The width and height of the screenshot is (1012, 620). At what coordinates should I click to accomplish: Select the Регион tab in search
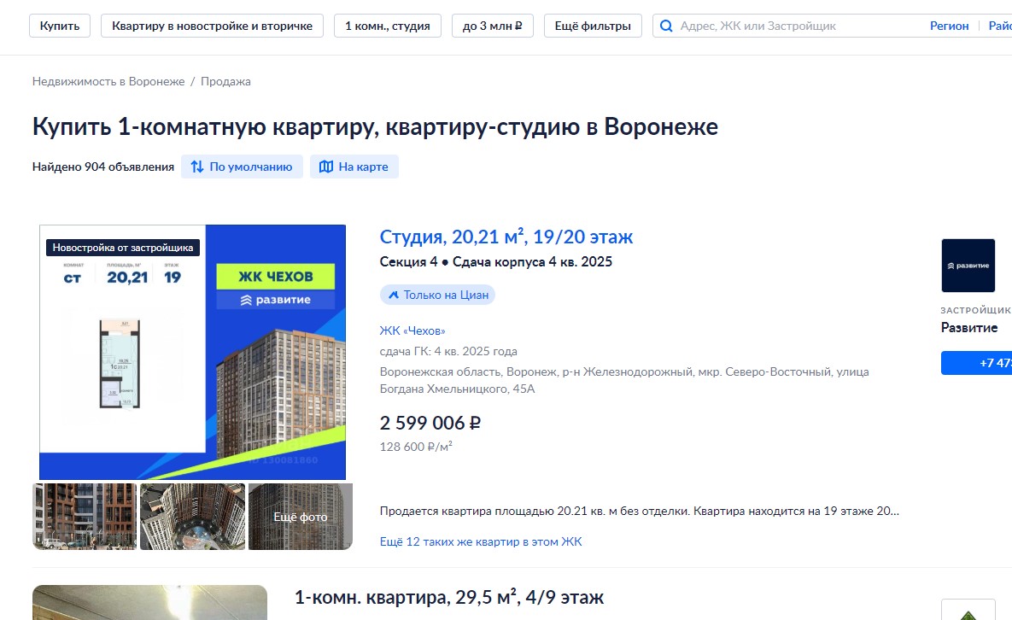(949, 26)
